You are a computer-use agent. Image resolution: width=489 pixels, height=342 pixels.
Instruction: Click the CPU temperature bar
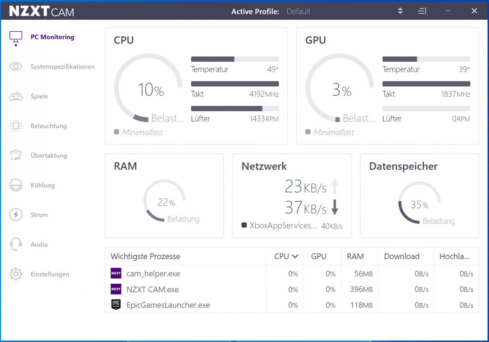pos(235,59)
